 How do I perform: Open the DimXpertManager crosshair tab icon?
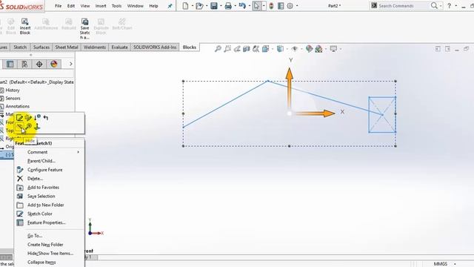click(39, 65)
